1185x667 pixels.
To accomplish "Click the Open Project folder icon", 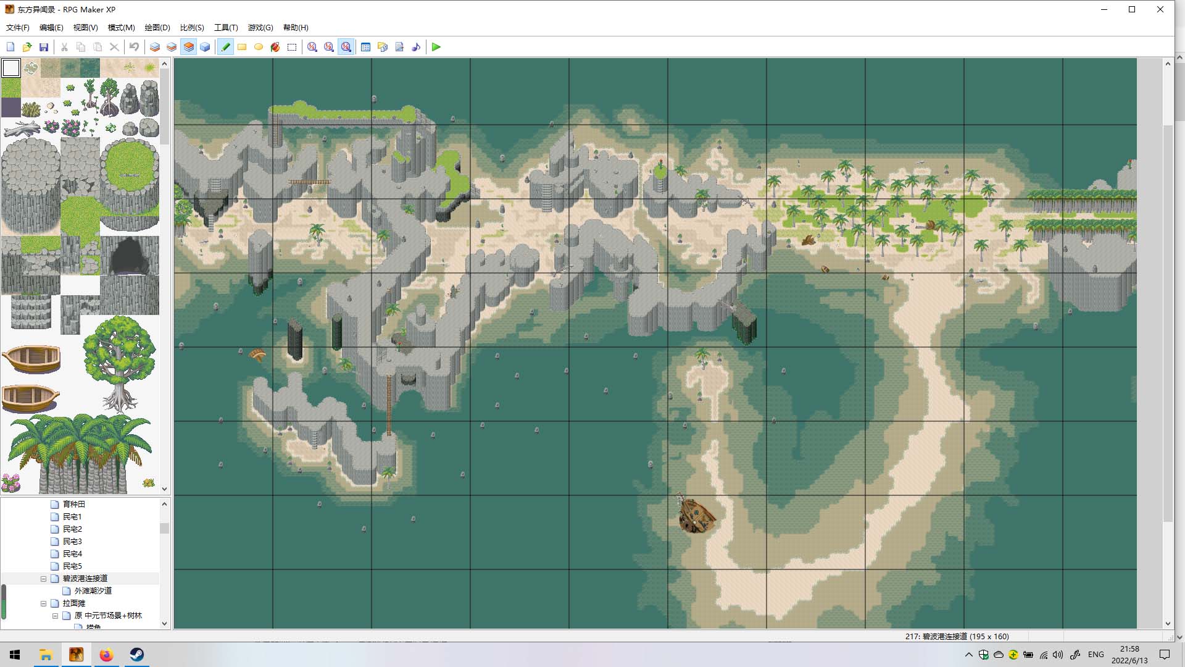I will (x=27, y=47).
